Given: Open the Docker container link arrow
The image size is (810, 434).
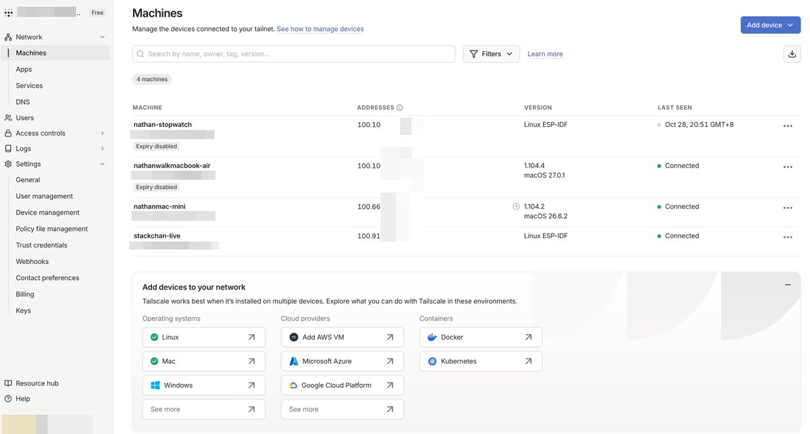Looking at the screenshot, I should [528, 337].
